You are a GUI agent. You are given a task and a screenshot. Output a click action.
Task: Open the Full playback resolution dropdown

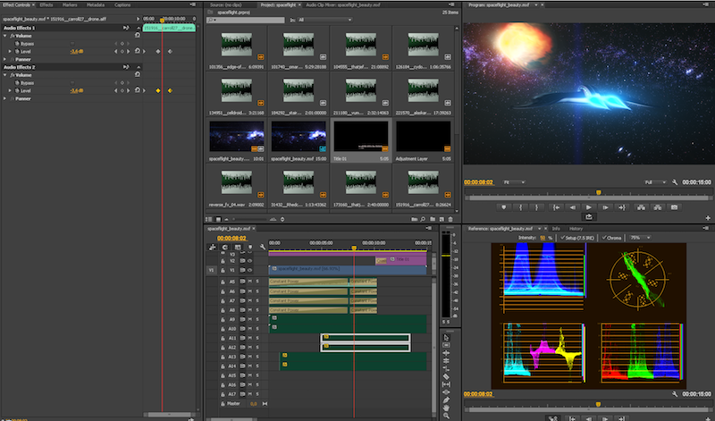click(x=655, y=182)
